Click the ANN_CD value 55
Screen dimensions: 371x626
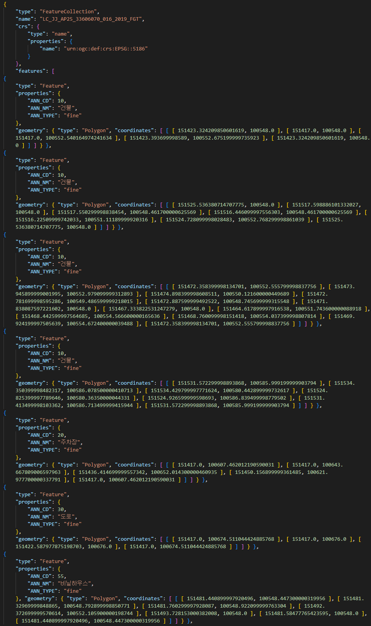point(61,576)
